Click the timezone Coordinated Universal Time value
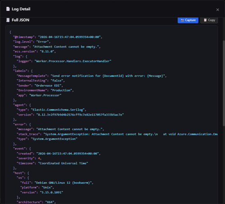 coord(63,163)
